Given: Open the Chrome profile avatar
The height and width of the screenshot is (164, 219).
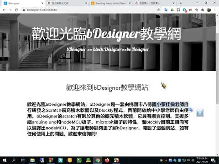Looking at the screenshot, I should click(x=209, y=10).
